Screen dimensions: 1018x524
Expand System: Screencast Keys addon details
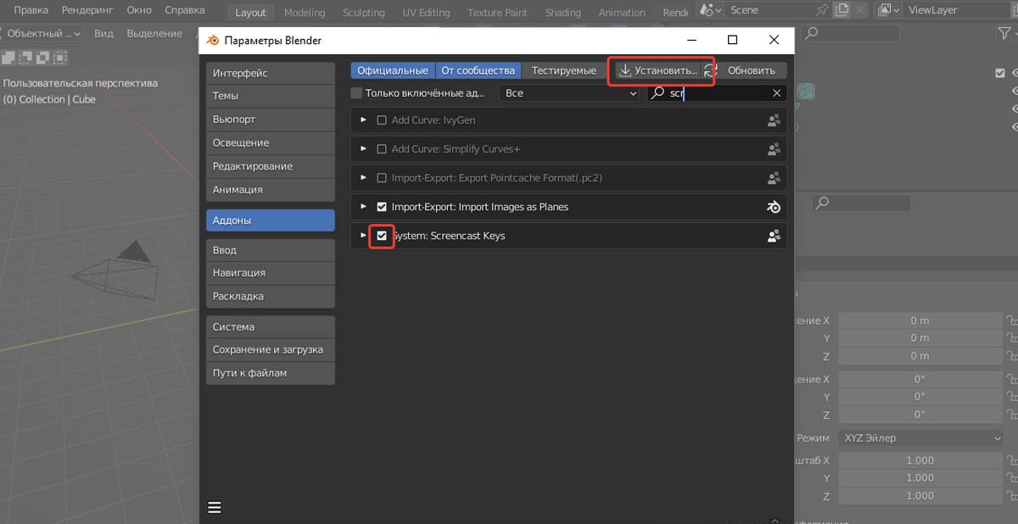point(363,236)
